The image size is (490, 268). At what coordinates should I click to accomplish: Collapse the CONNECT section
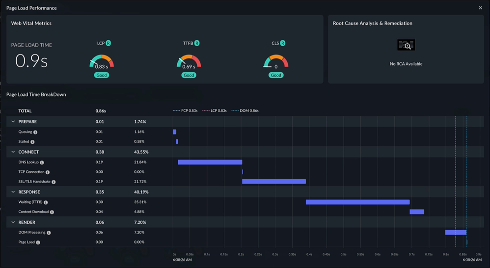pos(13,152)
